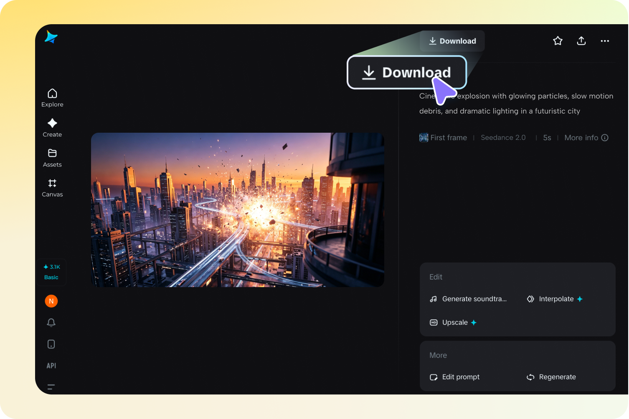Open the First frame reference image

click(443, 138)
